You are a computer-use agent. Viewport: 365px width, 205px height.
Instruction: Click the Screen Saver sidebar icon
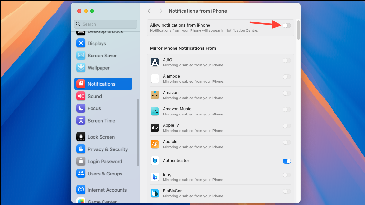[81, 55]
